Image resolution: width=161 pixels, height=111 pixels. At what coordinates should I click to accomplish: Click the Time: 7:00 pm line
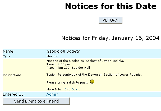coord(58,64)
